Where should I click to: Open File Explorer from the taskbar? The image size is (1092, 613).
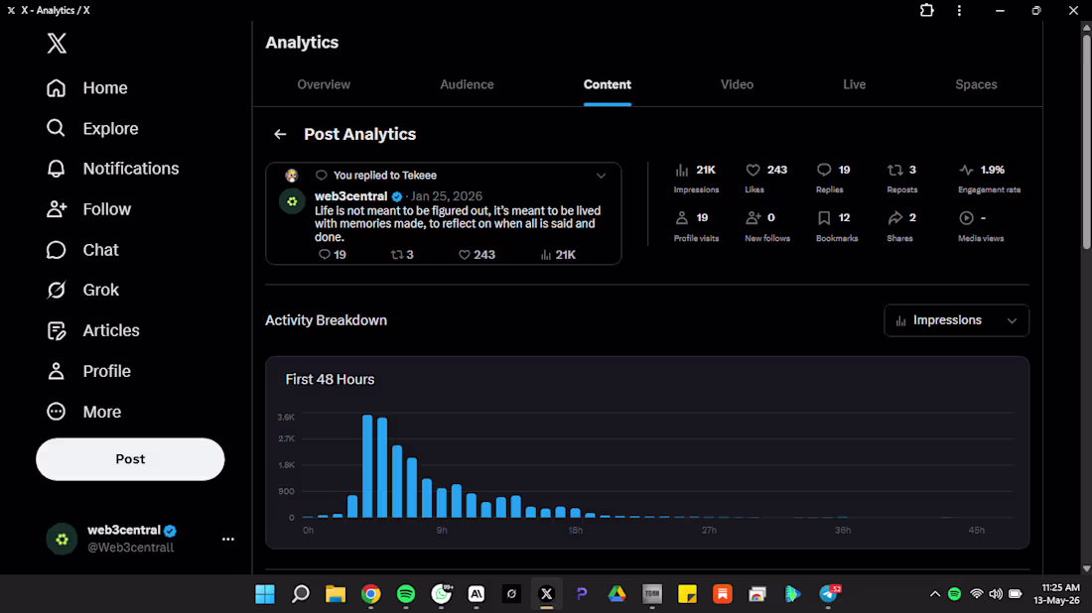(335, 593)
